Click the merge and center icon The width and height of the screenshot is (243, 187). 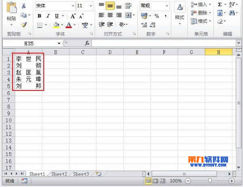(128, 15)
